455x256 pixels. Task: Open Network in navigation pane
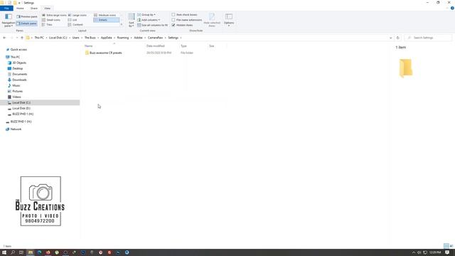click(x=16, y=129)
